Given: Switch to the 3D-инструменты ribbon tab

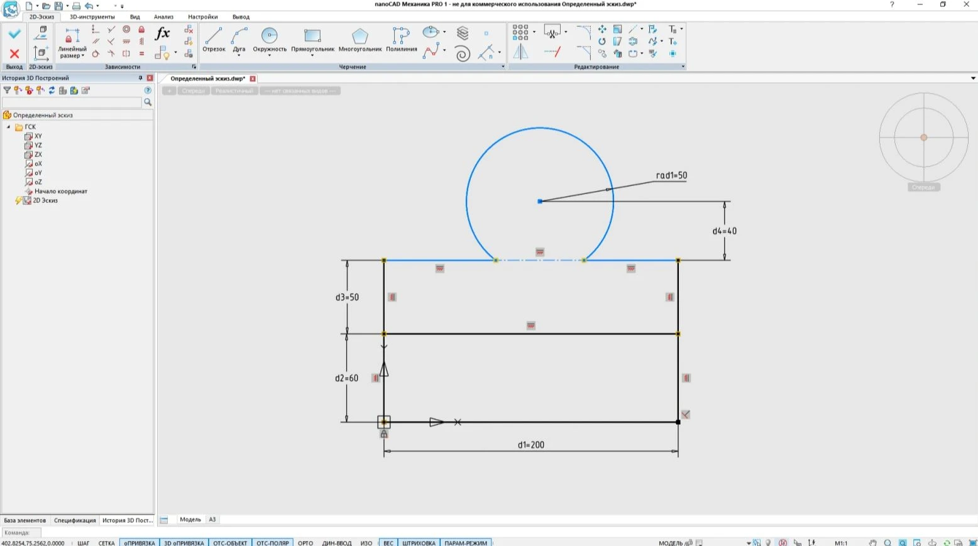Looking at the screenshot, I should 92,17.
